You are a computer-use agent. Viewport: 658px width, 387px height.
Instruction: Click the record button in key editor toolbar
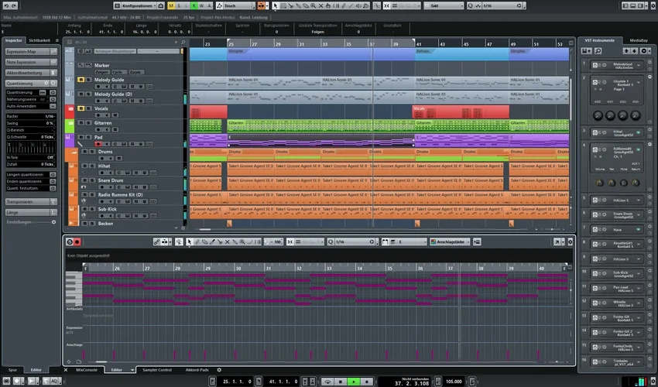coord(77,242)
